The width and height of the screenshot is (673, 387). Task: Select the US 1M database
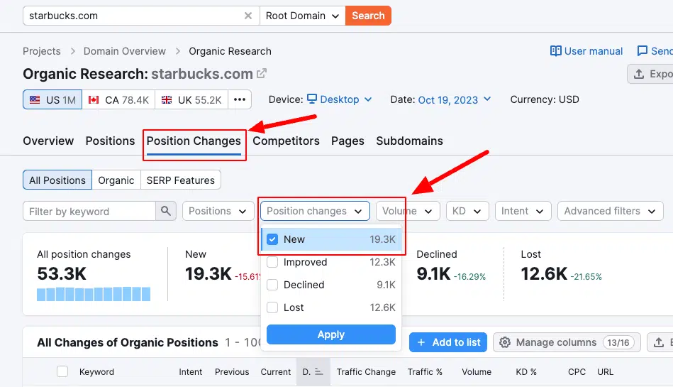(x=52, y=99)
